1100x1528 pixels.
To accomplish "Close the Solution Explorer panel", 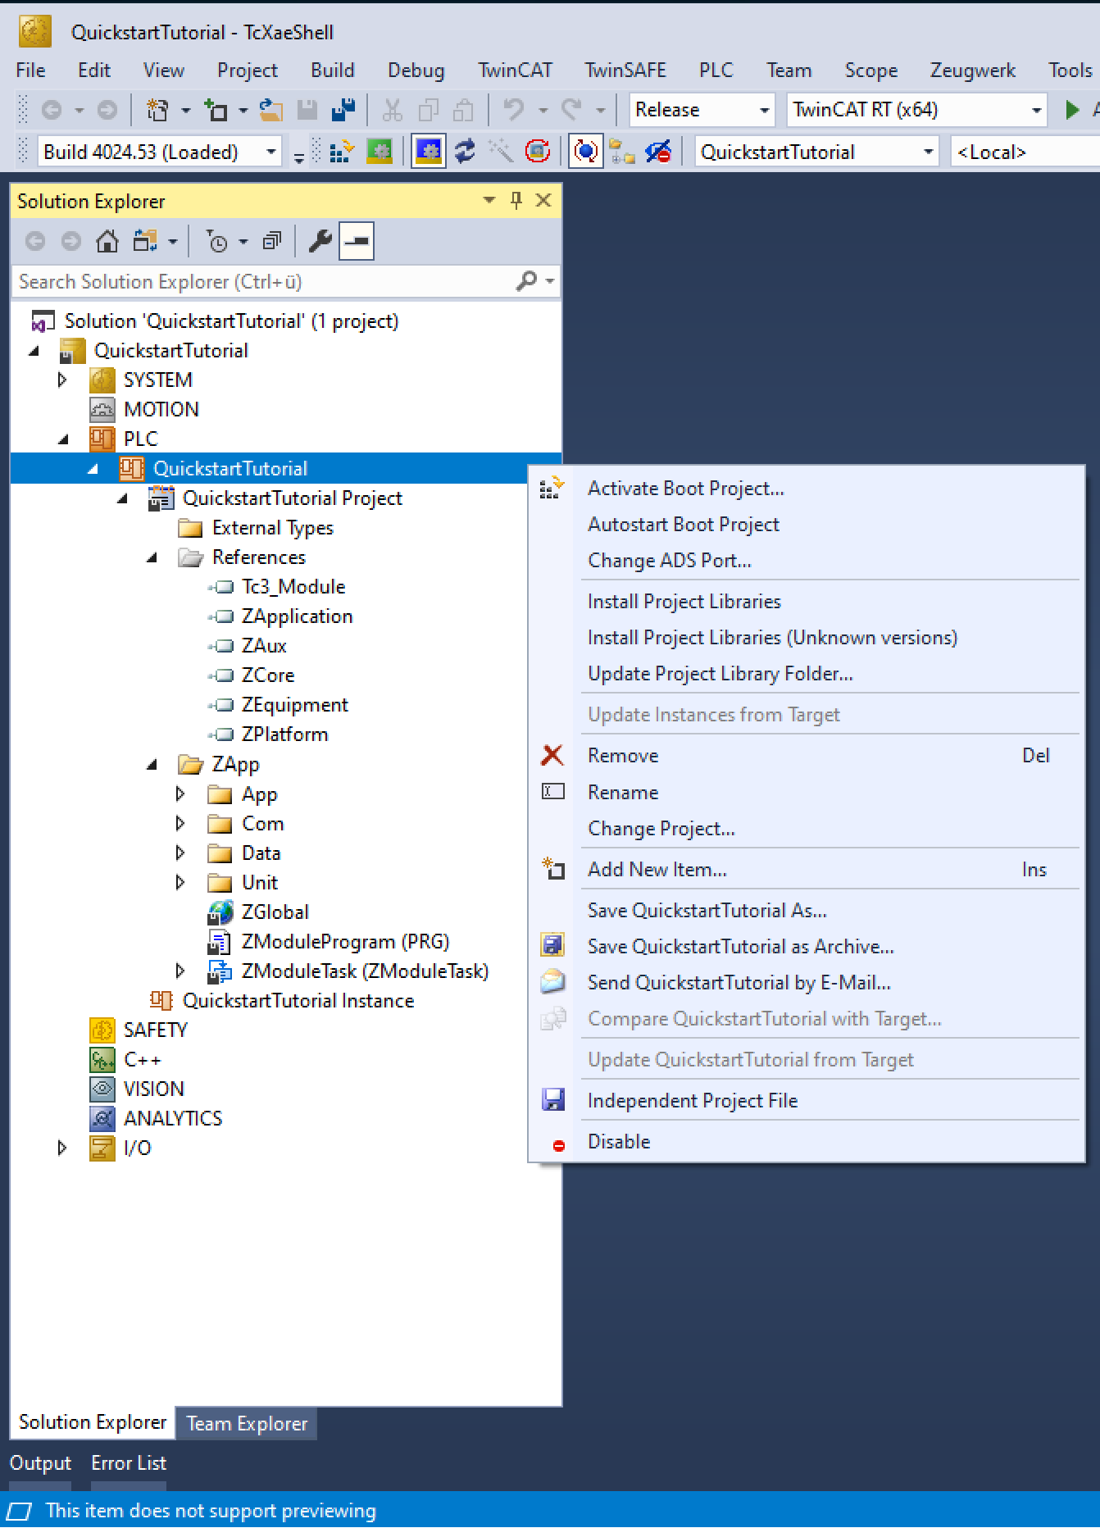I will pos(543,200).
